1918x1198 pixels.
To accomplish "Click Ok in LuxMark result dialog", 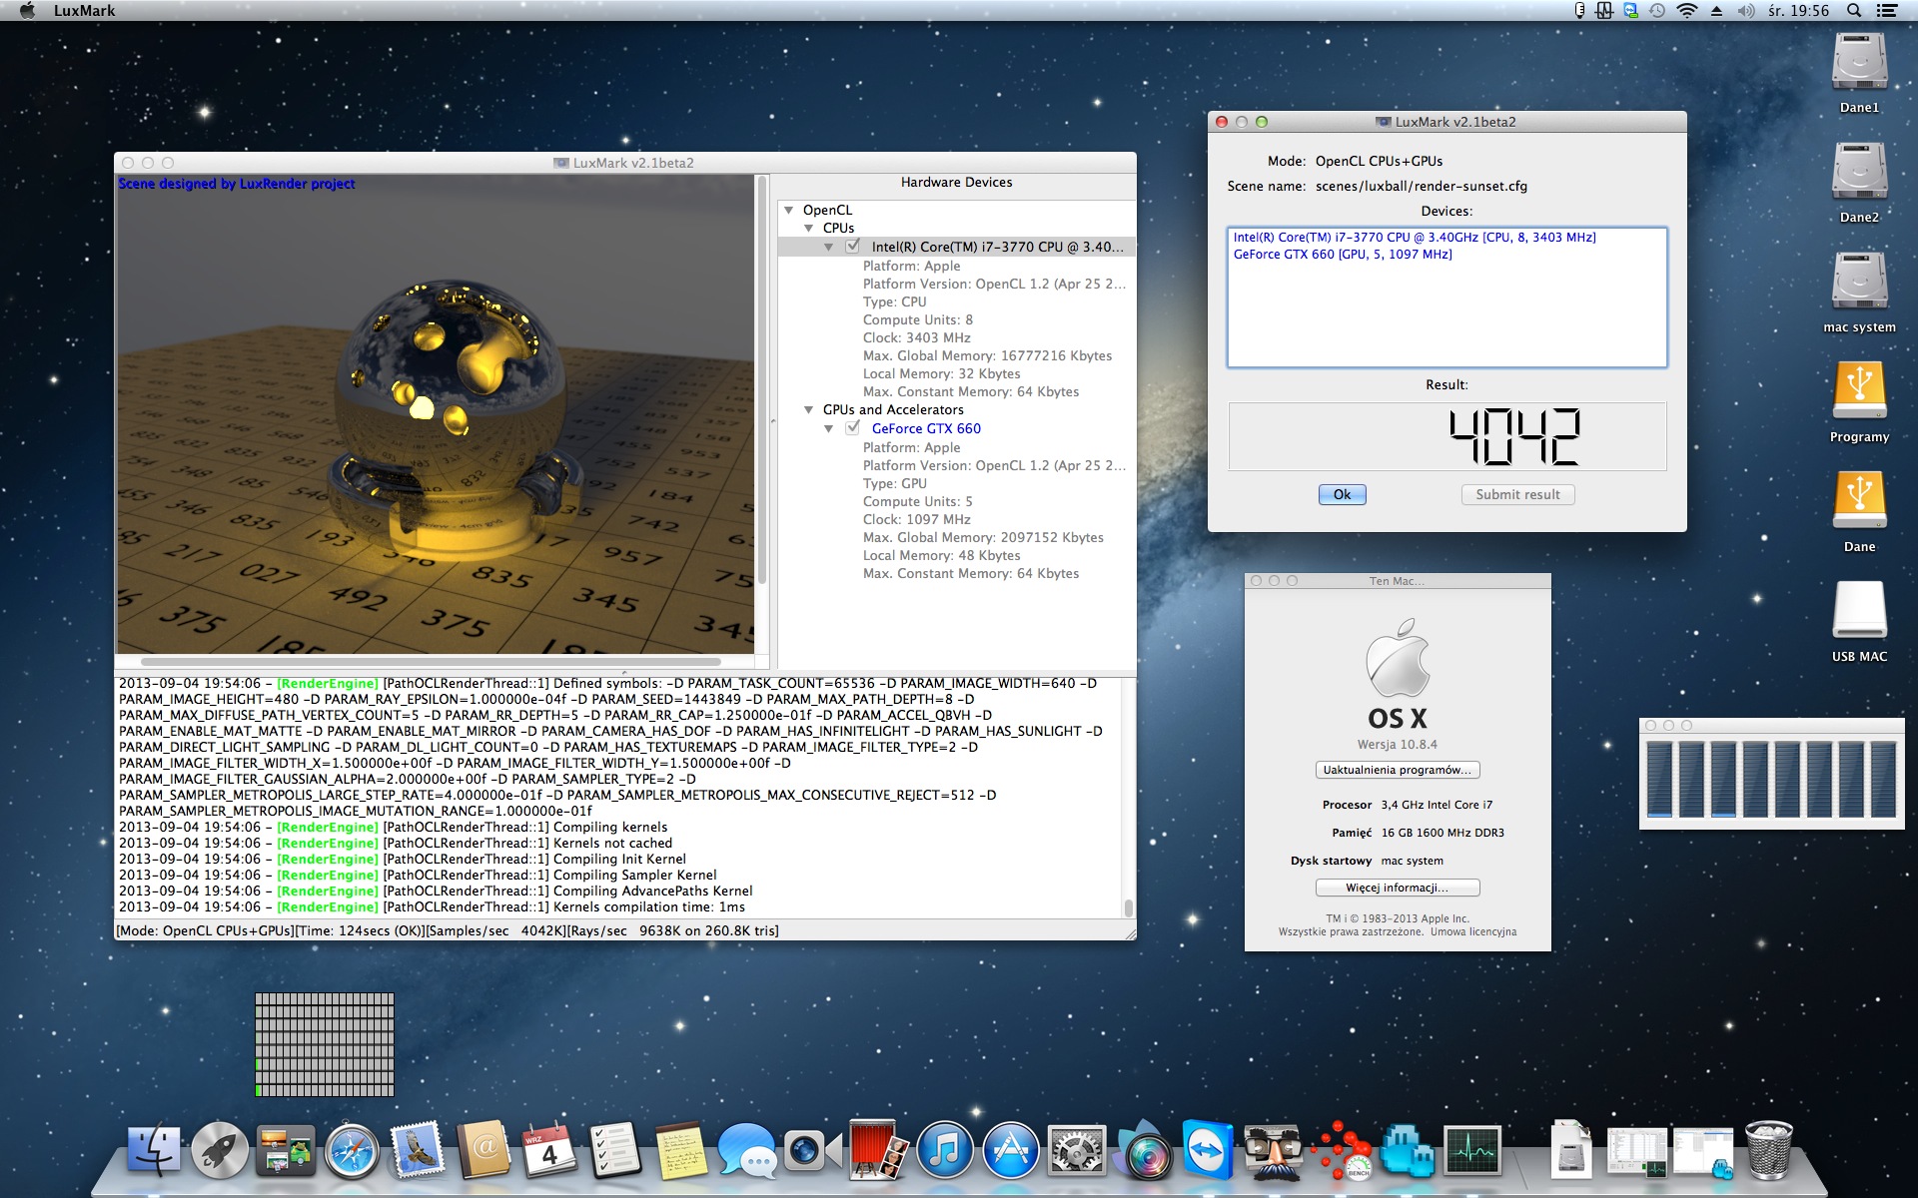I will 1342,494.
